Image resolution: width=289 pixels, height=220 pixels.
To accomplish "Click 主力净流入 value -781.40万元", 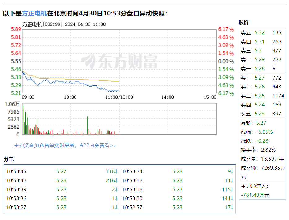I will (x=255, y=195).
